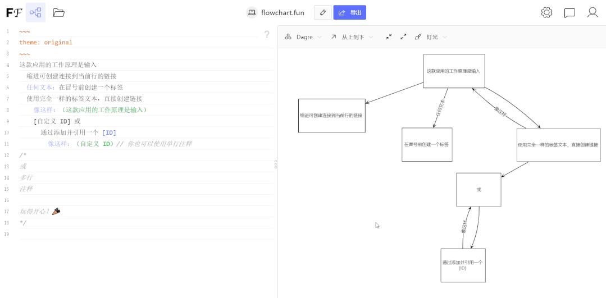
Task: Expand the Dagre layout dropdown
Action: [303, 37]
